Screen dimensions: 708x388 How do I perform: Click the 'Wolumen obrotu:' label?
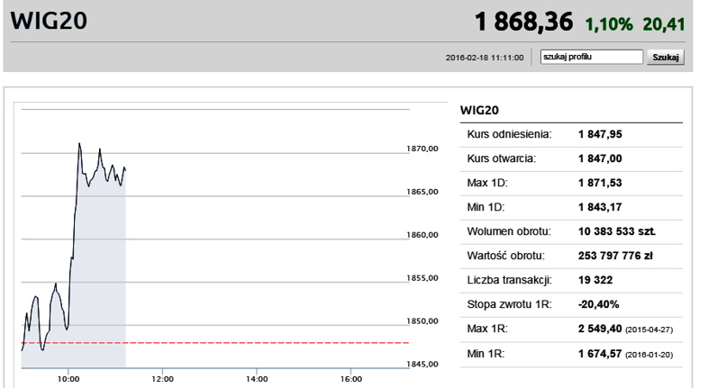509,232
